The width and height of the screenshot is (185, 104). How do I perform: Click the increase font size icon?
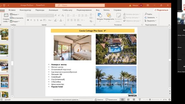coord(56,15)
